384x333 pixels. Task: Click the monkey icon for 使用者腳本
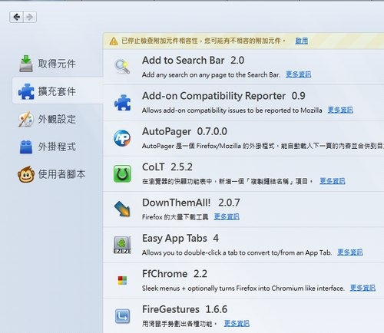(x=26, y=174)
